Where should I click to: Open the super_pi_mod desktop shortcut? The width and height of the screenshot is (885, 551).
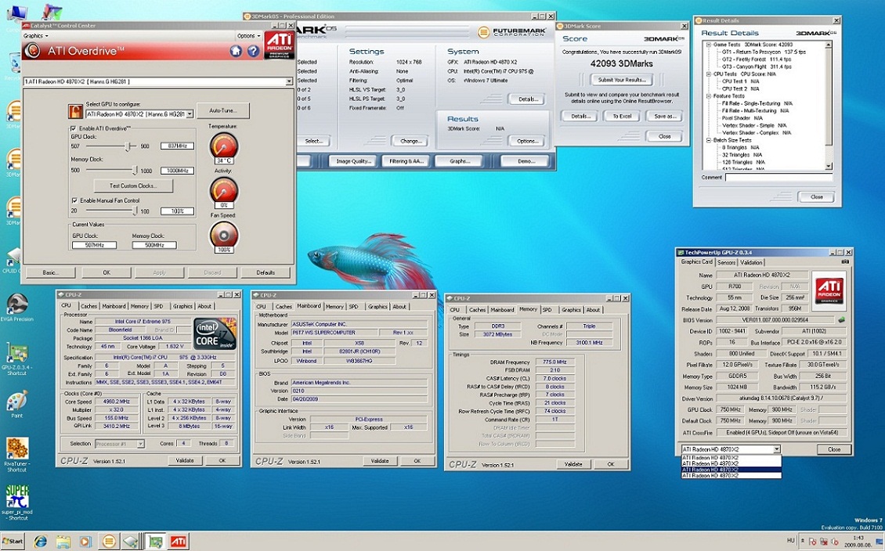[x=17, y=503]
